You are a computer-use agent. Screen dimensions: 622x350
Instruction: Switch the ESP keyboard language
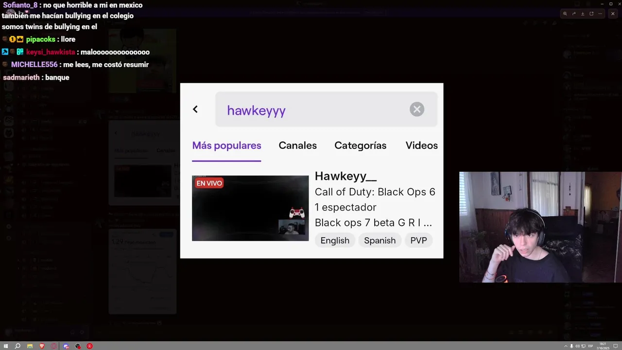pos(591,346)
